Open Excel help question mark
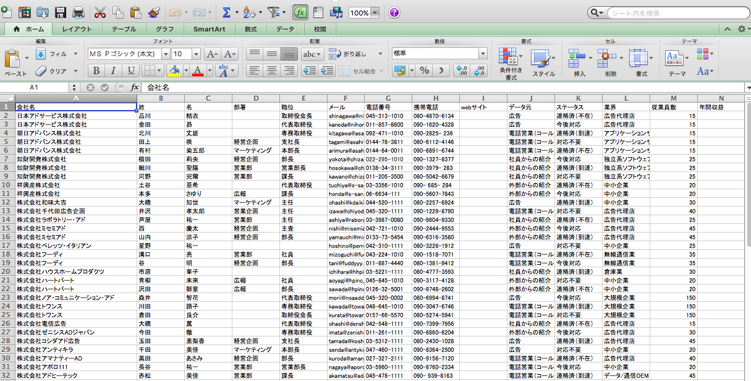This screenshot has height=381, width=751. click(394, 12)
